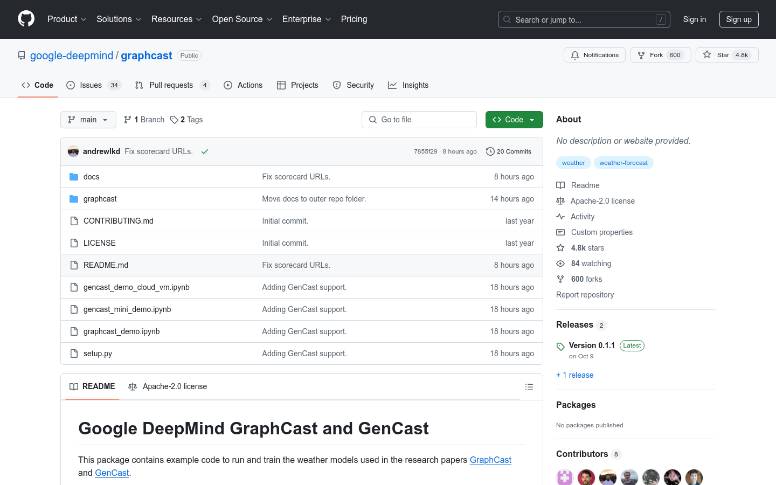Open the Actions tab
776x485 pixels.
coord(243,85)
